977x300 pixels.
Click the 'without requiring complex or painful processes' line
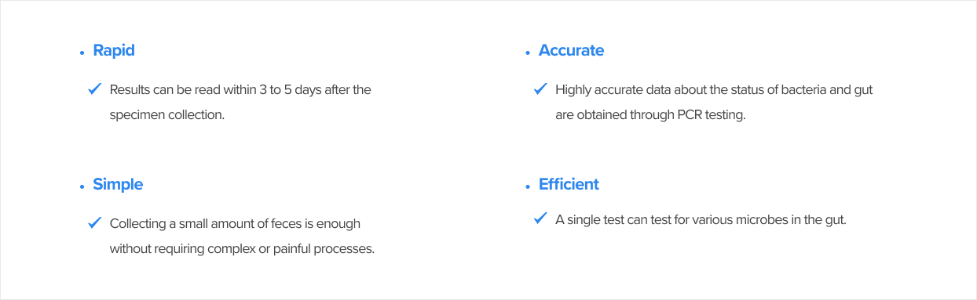coord(242,249)
